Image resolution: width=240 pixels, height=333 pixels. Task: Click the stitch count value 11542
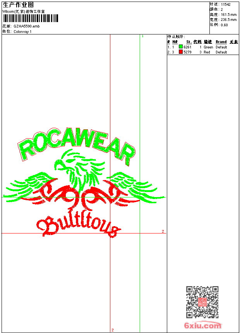point(226,5)
